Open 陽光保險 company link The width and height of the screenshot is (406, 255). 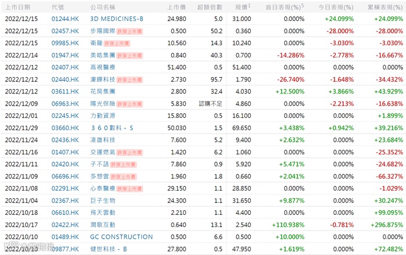click(103, 103)
